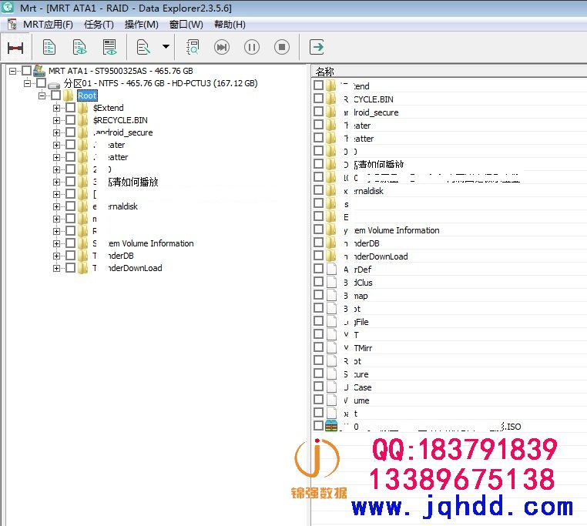Check the TMirr file checkbox in list
Image resolution: width=587 pixels, height=526 pixels.
click(319, 347)
